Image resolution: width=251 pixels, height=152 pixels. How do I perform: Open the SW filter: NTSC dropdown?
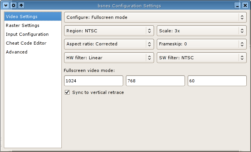click(202, 58)
